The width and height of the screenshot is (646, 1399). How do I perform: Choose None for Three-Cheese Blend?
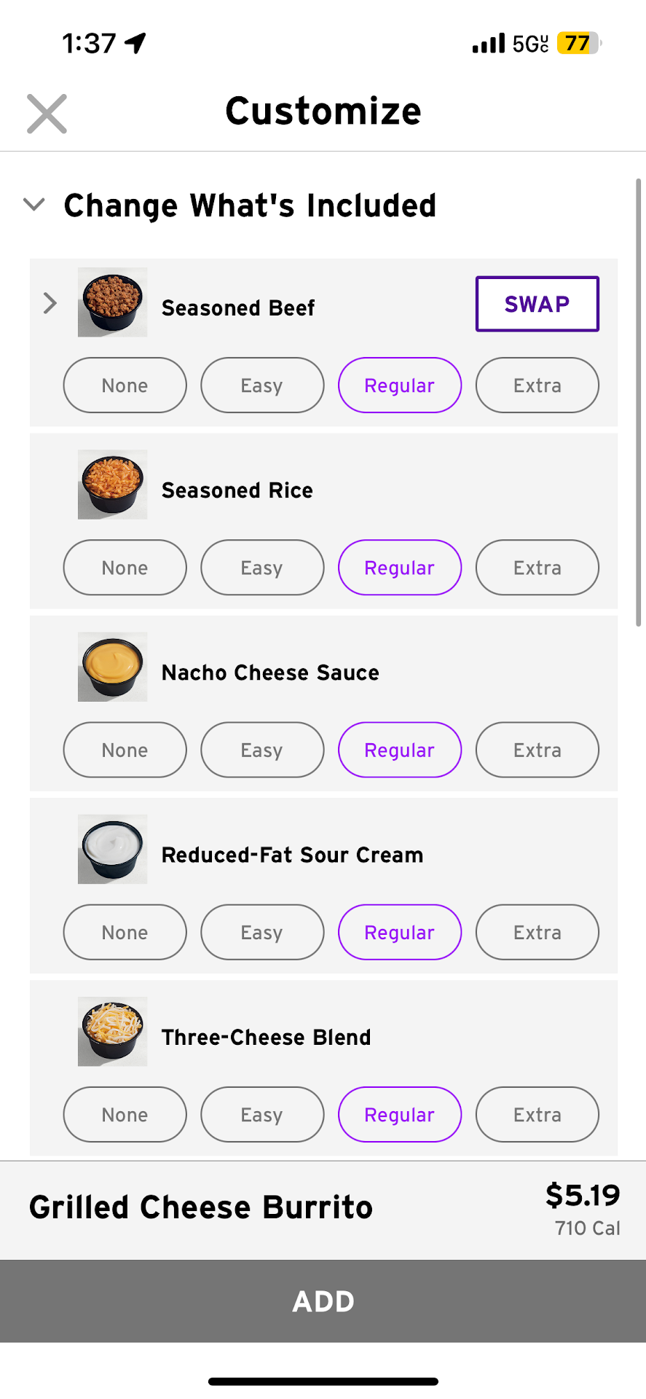[125, 1114]
